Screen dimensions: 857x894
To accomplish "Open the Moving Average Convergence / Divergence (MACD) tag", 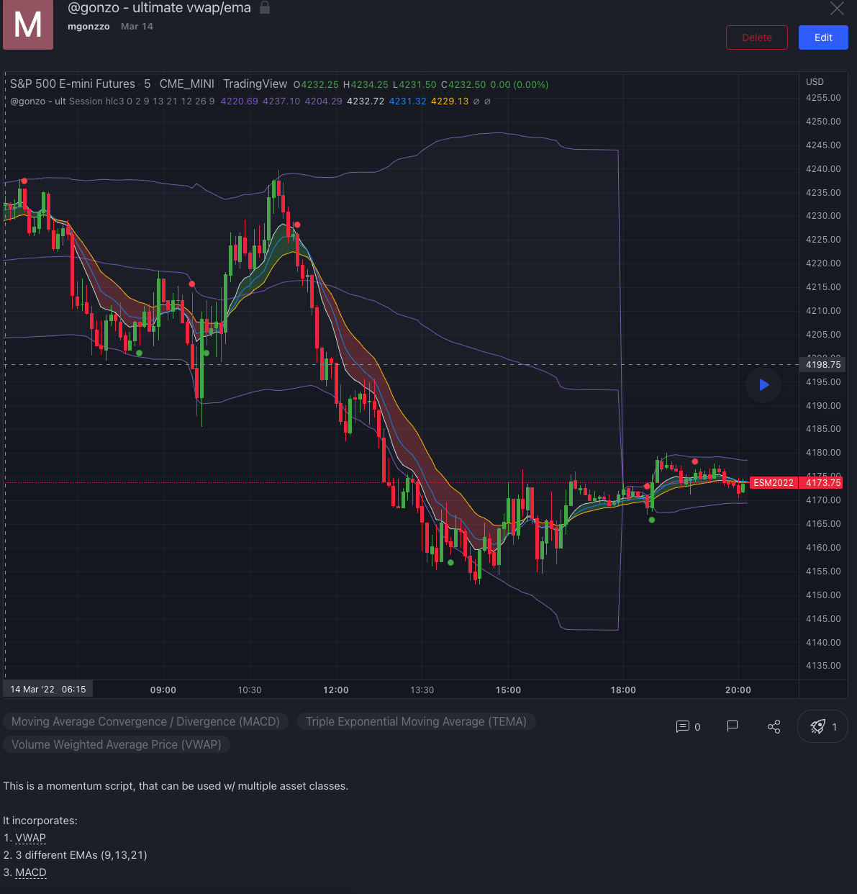I will click(145, 721).
